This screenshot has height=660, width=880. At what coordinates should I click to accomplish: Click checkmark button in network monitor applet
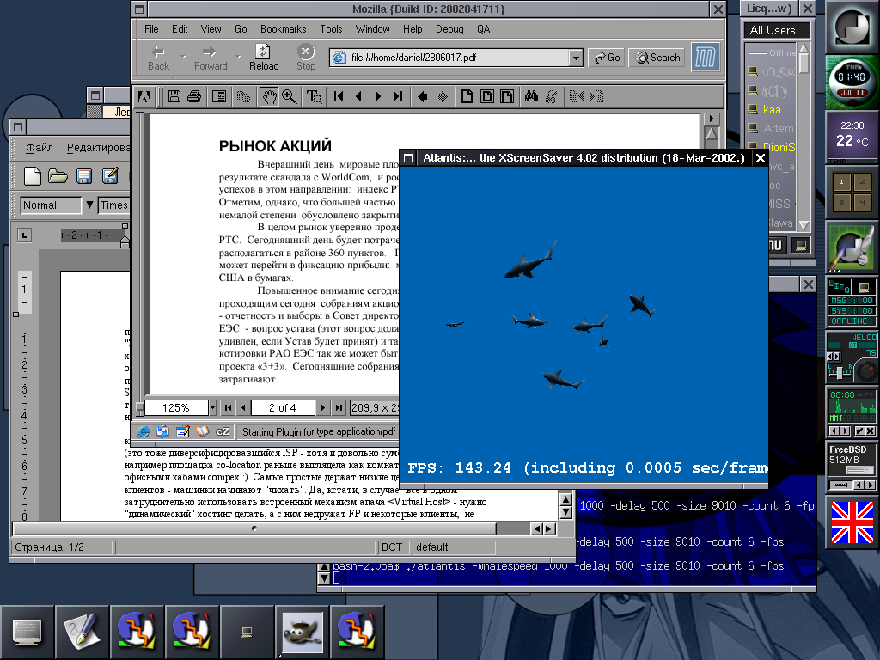859,431
